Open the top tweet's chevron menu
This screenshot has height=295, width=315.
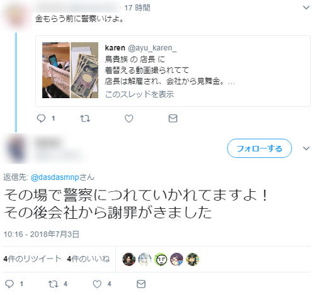click(x=306, y=8)
